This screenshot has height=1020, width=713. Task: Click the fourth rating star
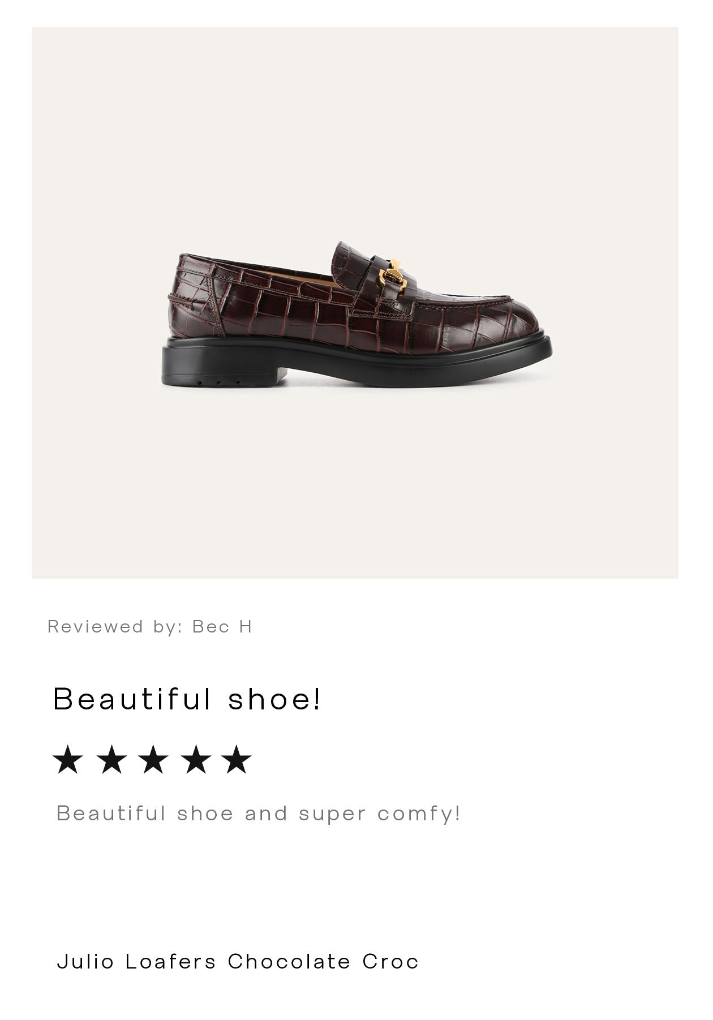pos(196,759)
